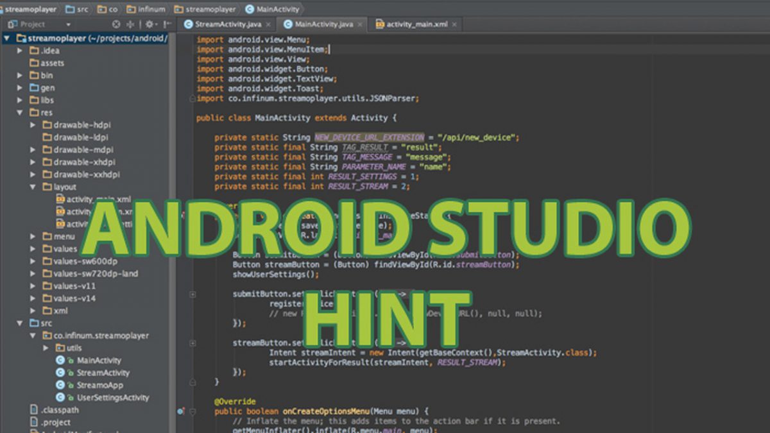Click infinum in the breadcrumb navigation bar
Screen dimensions: 770x433
[x=152, y=9]
